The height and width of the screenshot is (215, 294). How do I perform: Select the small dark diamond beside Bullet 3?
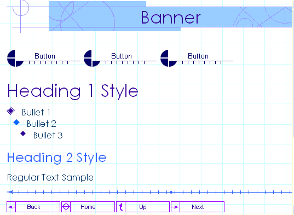[23, 133]
